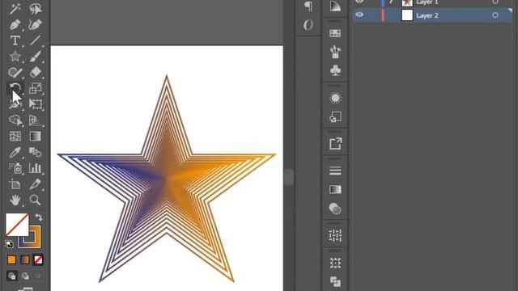Select the Shape Builder tool
The height and width of the screenshot is (291, 518).
tap(15, 120)
